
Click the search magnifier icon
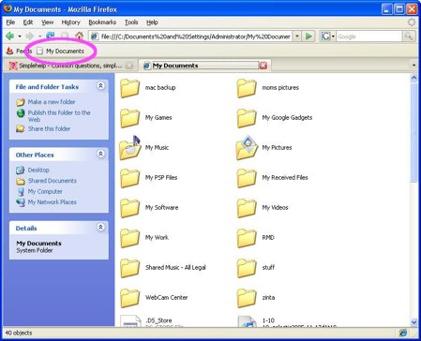pyautogui.click(x=409, y=37)
